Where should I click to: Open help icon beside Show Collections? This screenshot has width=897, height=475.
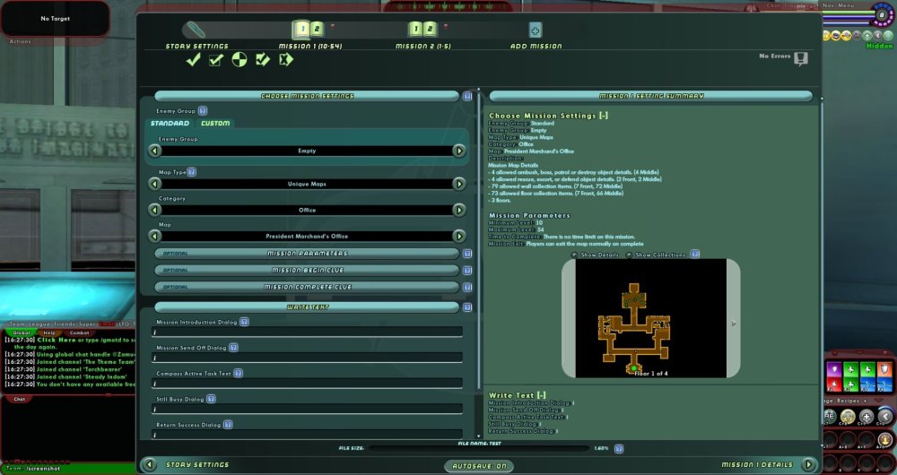click(x=694, y=255)
